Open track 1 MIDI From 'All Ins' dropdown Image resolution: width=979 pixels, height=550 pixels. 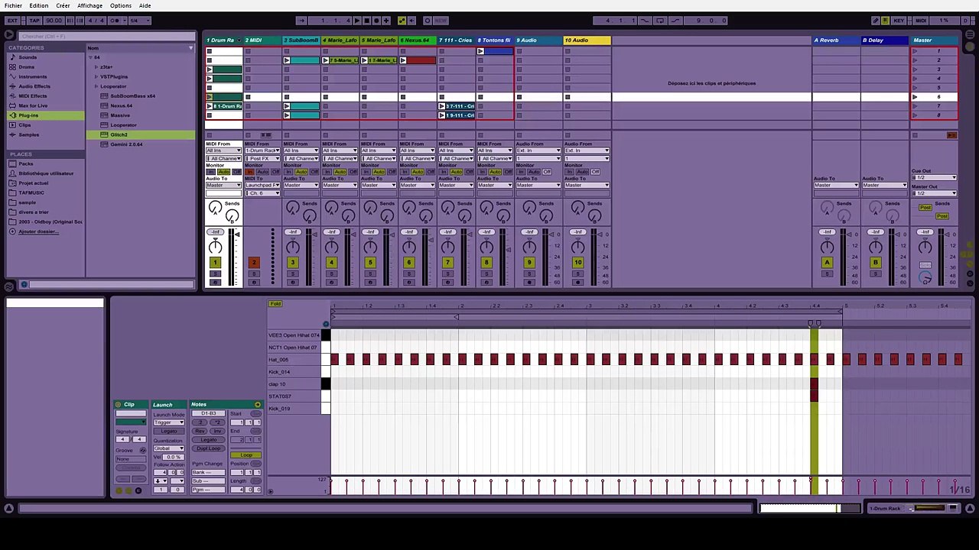coord(223,150)
